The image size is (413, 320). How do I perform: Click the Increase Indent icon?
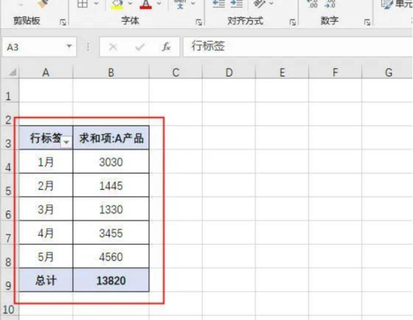coord(237,3)
